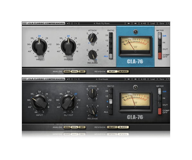Select ratio 4 on silver CLA-76
The image size is (192, 160).
111,51
